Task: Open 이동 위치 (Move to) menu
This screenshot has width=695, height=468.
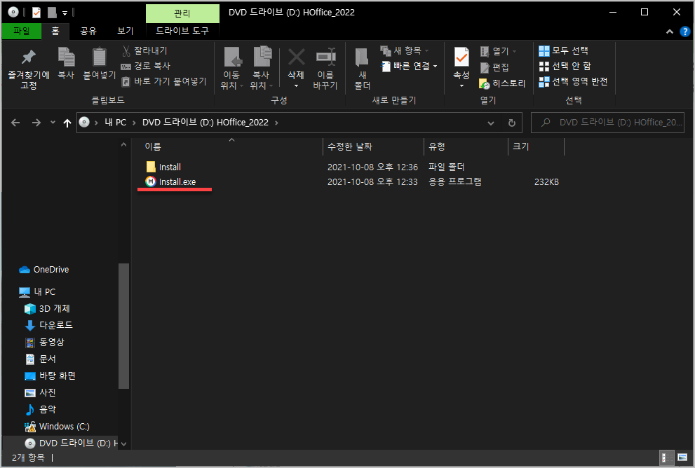Action: click(x=232, y=69)
